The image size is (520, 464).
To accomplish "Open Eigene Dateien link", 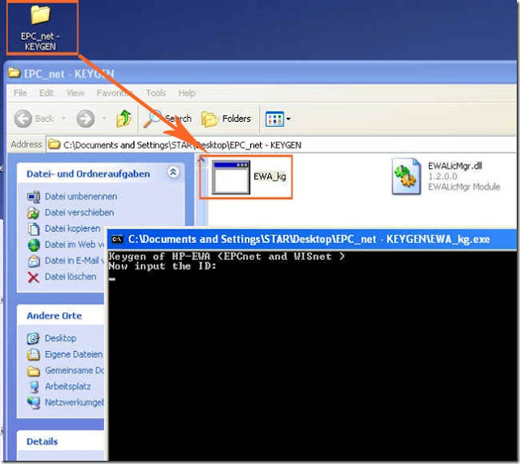I will click(74, 354).
